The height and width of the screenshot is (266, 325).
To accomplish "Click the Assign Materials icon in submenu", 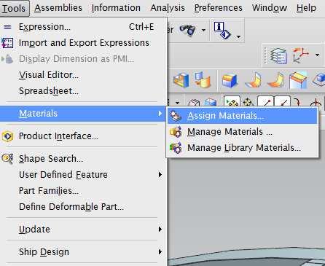I will (176, 116).
